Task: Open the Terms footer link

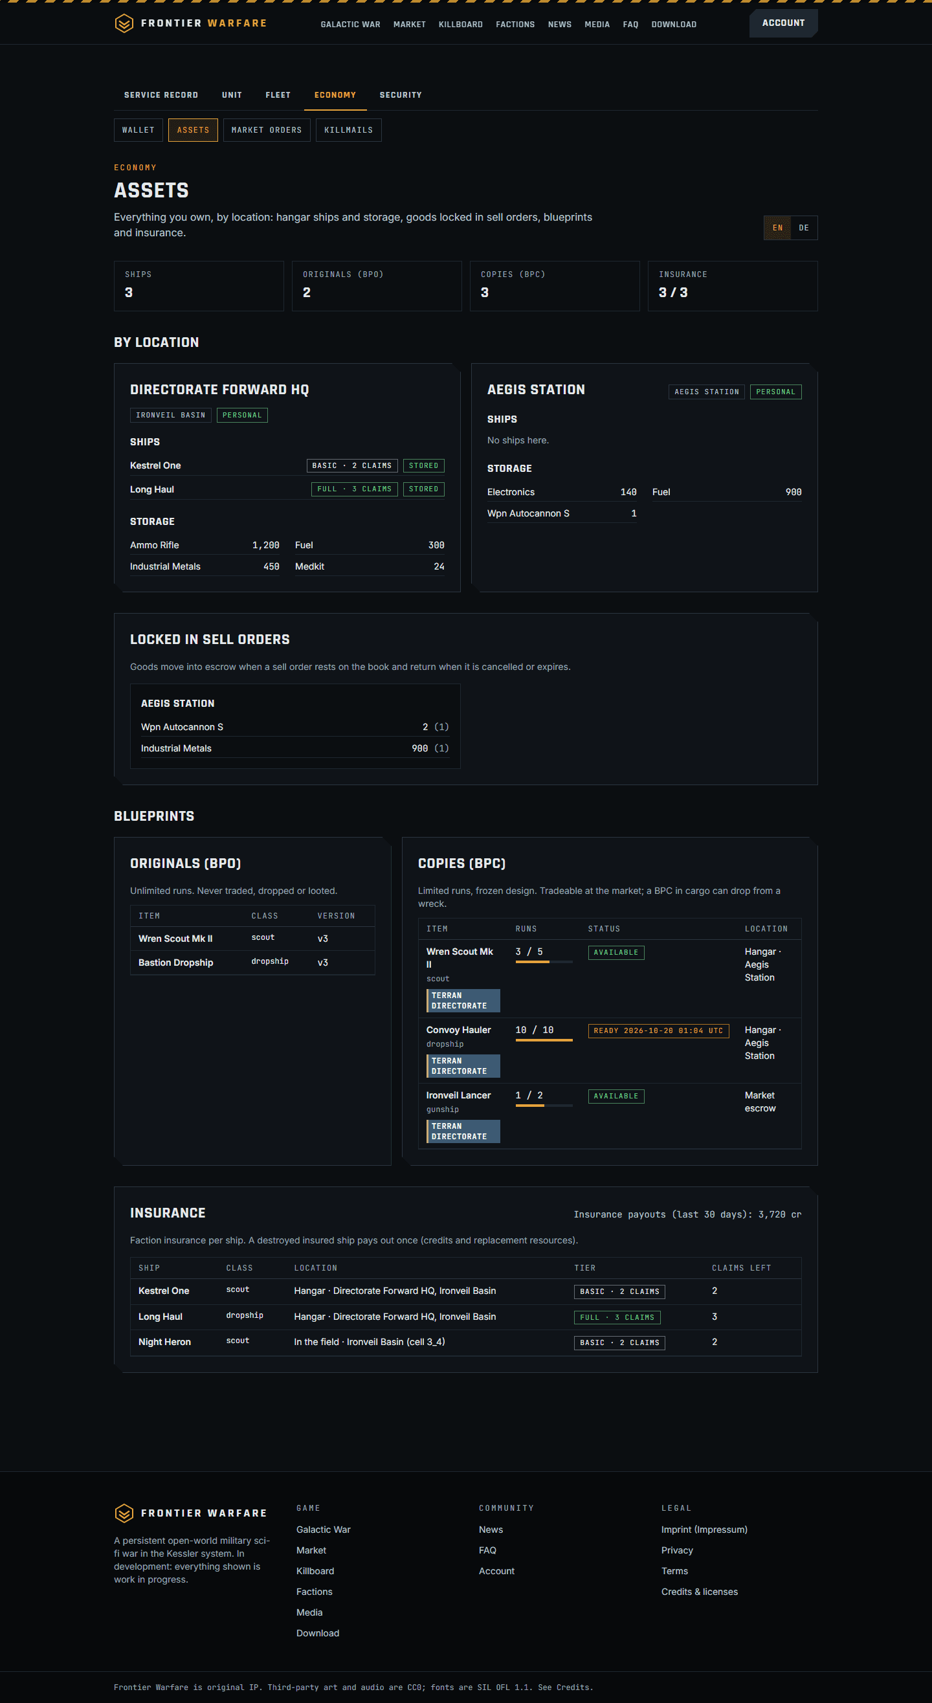Action: pyautogui.click(x=675, y=1571)
